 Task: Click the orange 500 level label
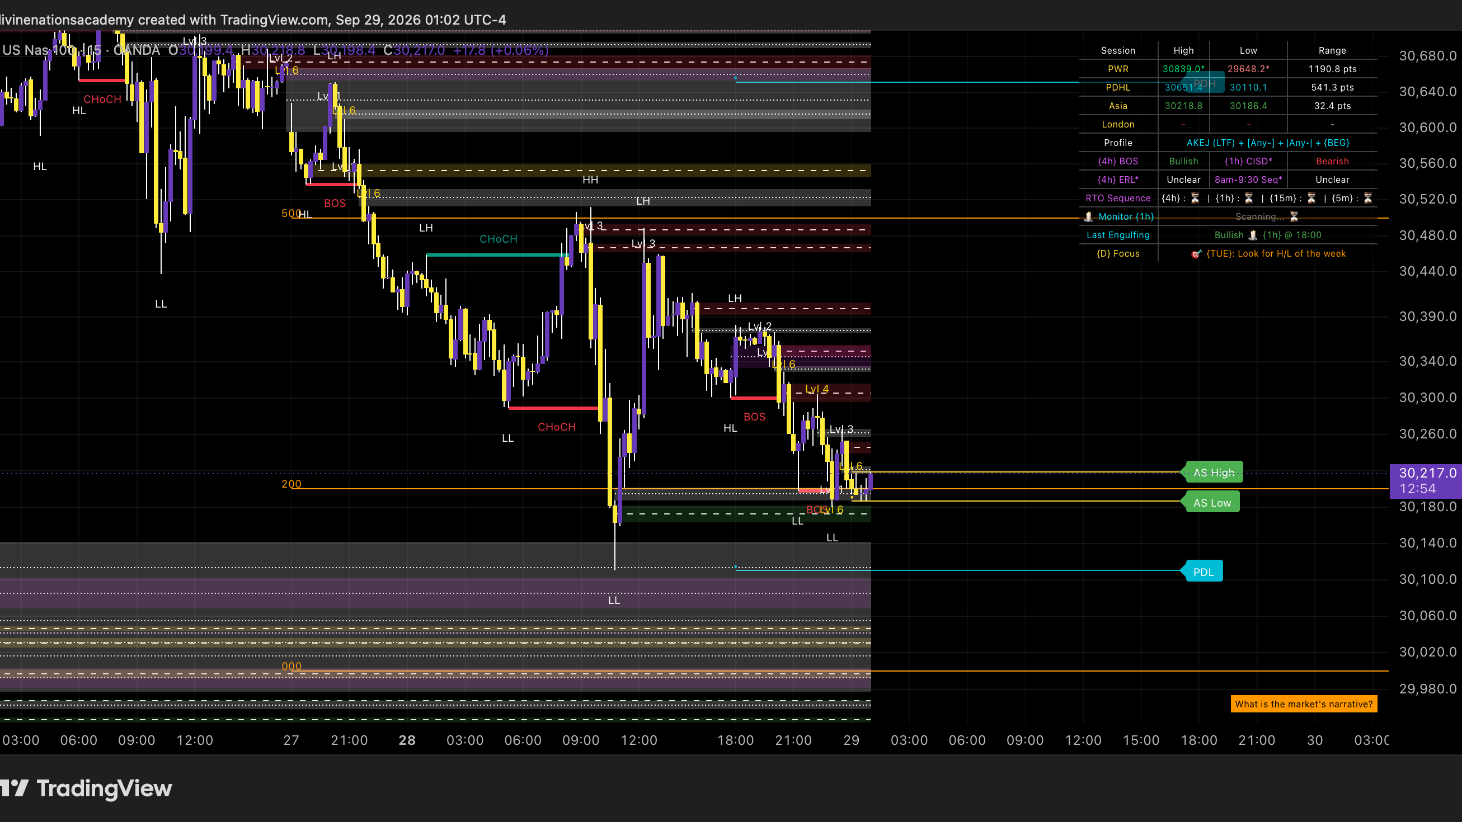pos(290,213)
